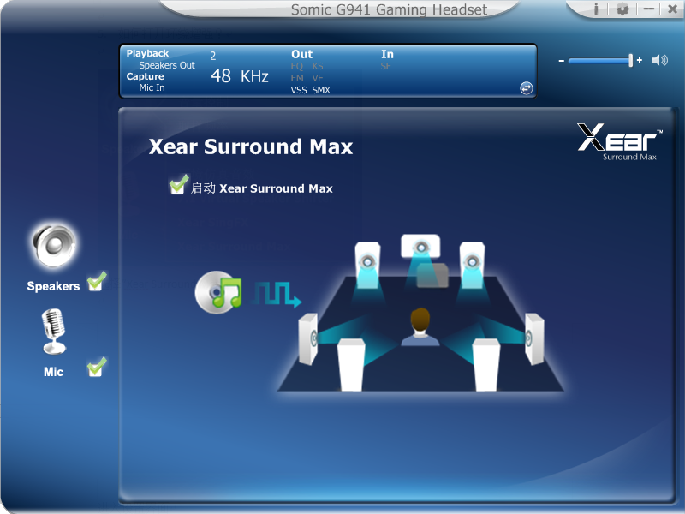This screenshot has height=514, width=685.
Task: Open settings via the gear icon
Action: point(622,9)
